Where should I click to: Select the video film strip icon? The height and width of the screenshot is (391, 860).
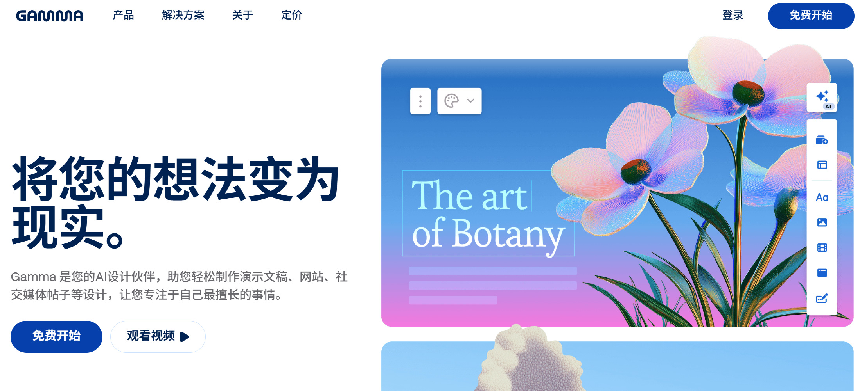822,247
